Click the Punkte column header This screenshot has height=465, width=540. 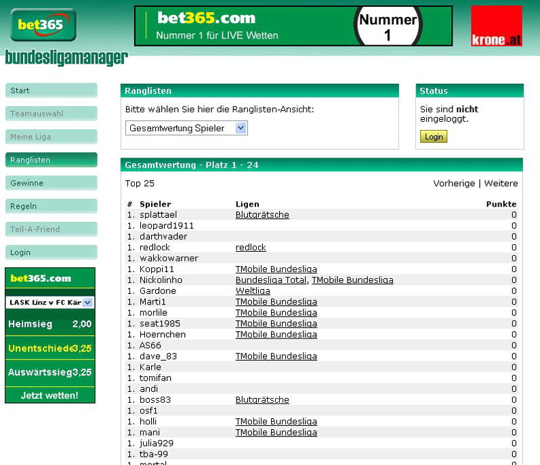pos(501,204)
